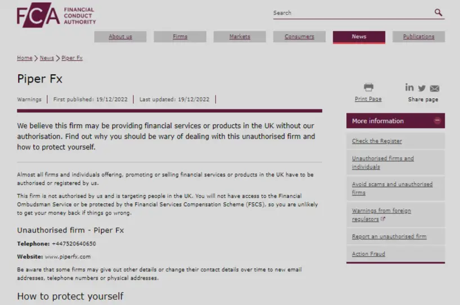
Task: Share page via Twitter bird icon
Action: [x=422, y=88]
